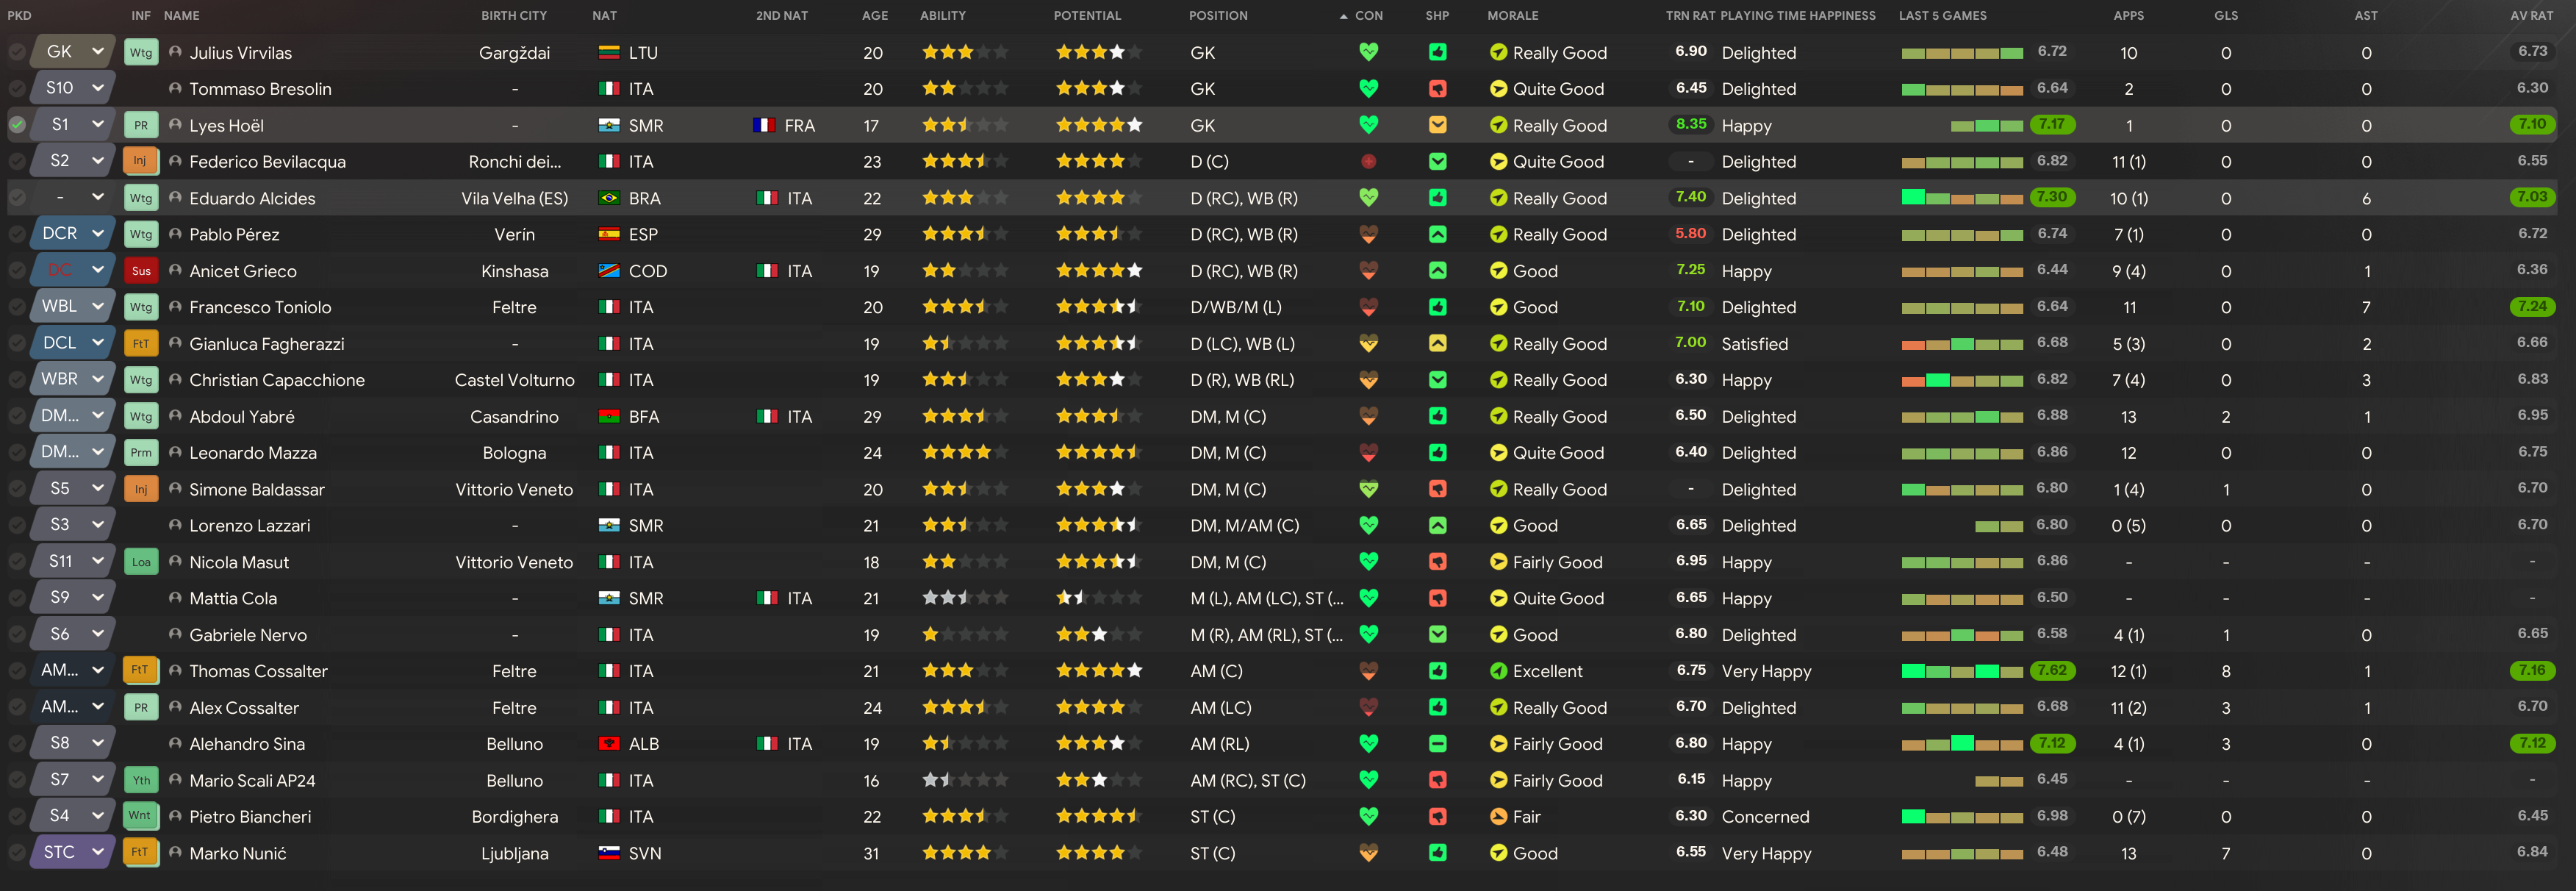The height and width of the screenshot is (891, 2576).
Task: Click Julius Virvilas's green condition heart icon
Action: coord(1368,52)
